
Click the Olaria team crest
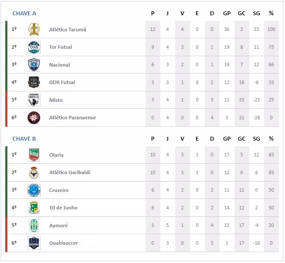click(34, 155)
